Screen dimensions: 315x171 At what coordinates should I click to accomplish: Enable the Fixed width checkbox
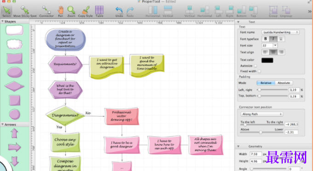[x=259, y=71]
